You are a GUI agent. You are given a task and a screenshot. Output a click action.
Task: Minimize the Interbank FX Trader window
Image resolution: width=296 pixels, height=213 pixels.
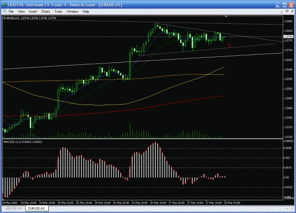pos(278,5)
